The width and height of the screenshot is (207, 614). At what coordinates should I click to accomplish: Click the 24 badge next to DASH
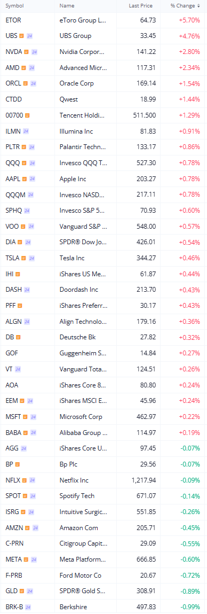27,290
